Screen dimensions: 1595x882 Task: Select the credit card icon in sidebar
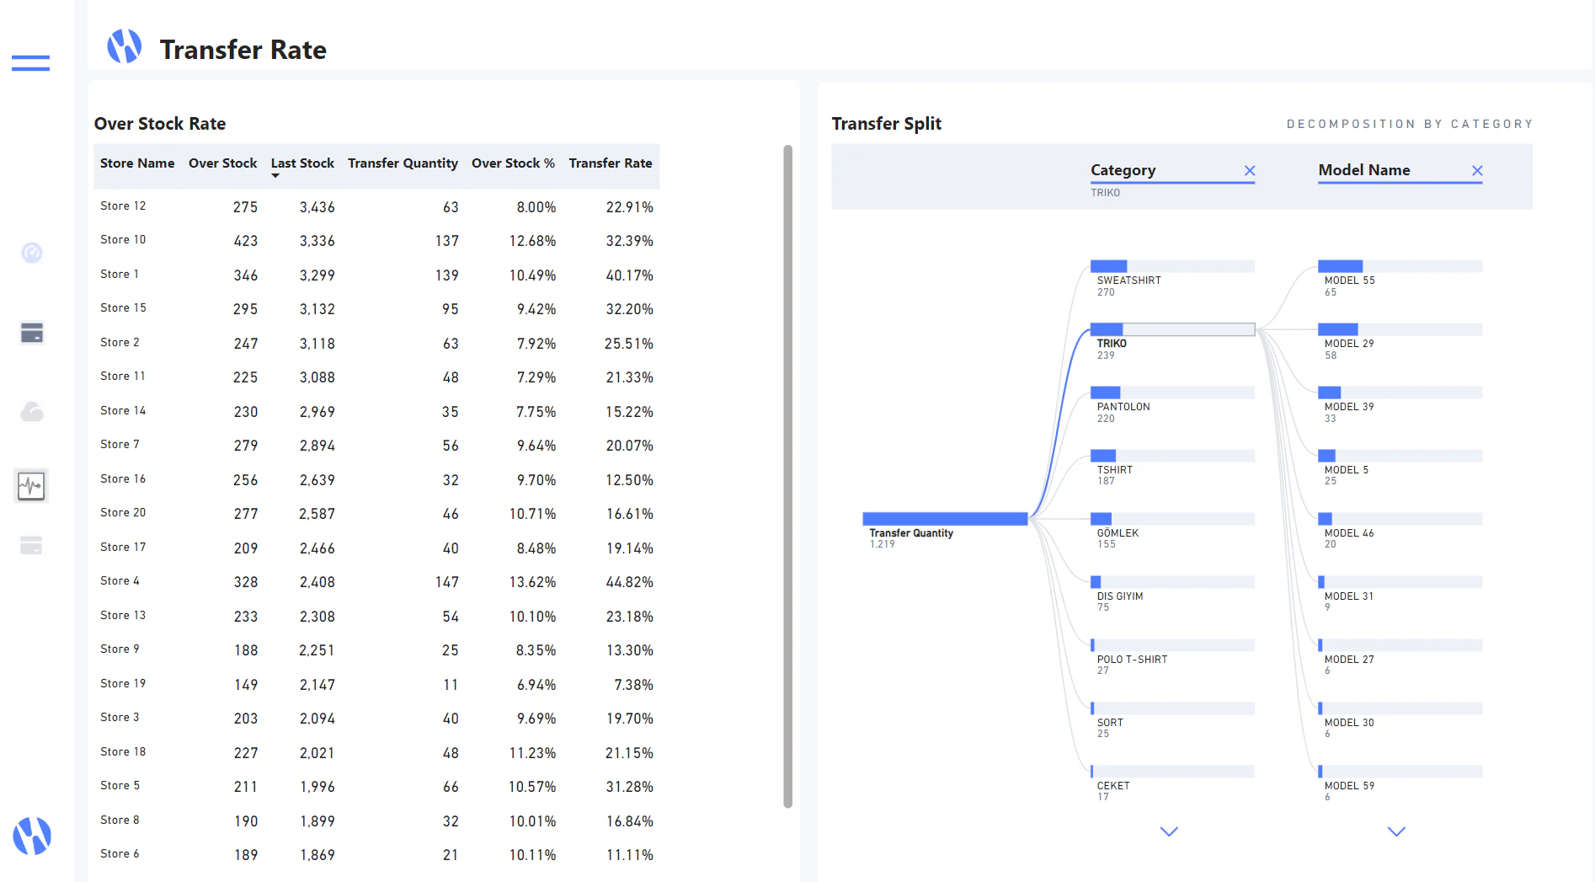click(x=31, y=333)
